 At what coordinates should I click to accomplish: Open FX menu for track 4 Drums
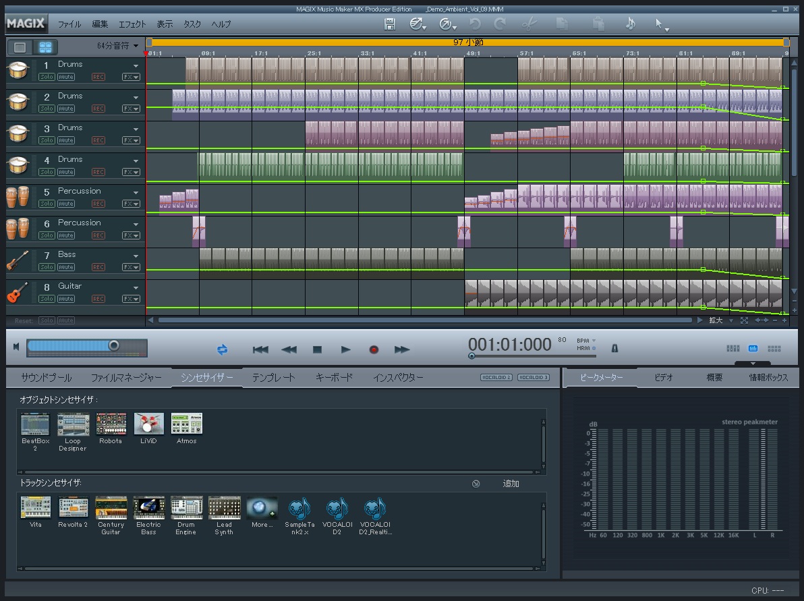tap(131, 172)
